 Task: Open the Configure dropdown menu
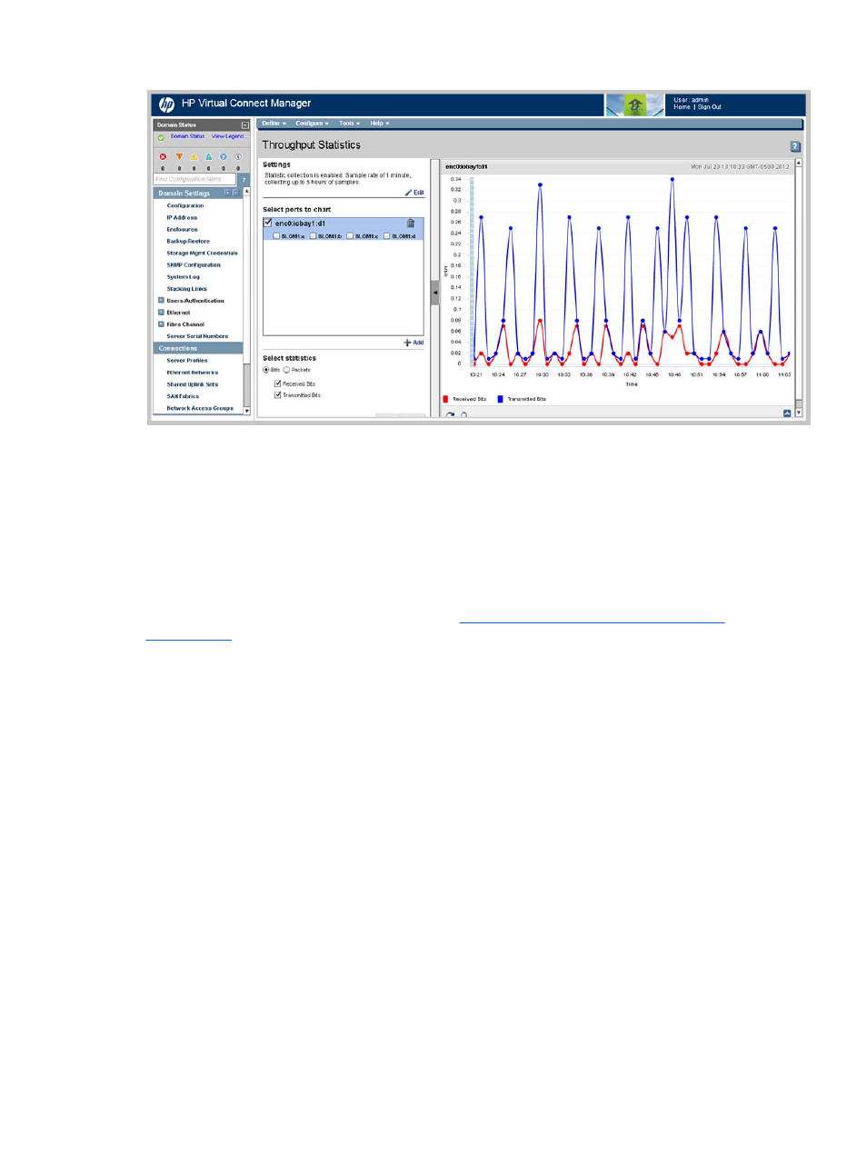[x=312, y=124]
